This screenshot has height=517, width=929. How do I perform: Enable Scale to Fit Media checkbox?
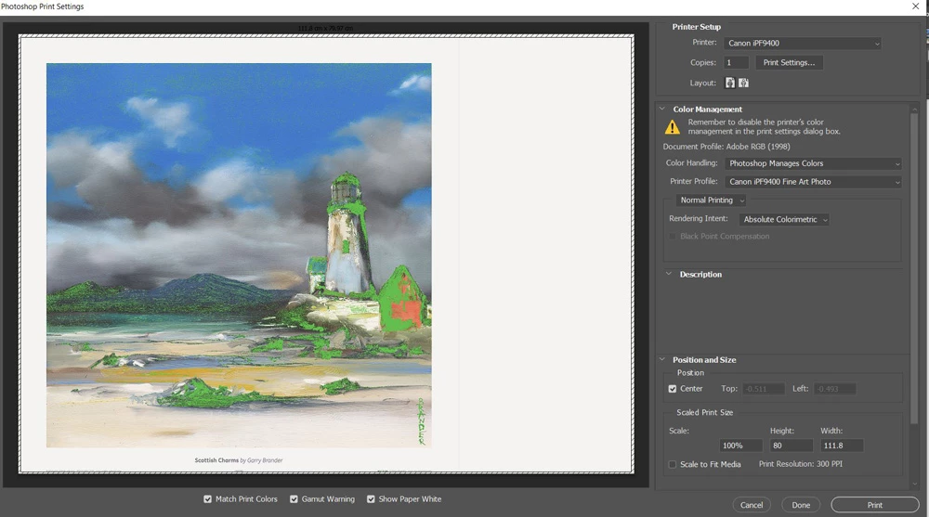point(673,464)
